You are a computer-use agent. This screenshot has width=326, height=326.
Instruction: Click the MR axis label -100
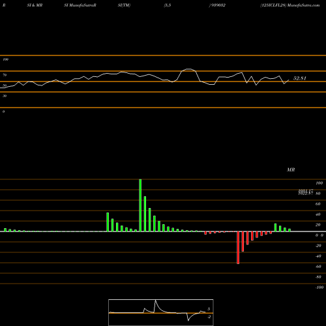point(319,288)
